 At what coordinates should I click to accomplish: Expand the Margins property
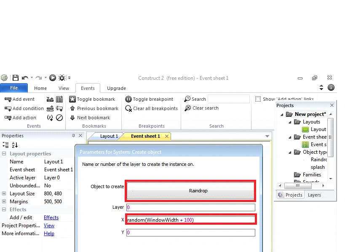tap(4, 201)
